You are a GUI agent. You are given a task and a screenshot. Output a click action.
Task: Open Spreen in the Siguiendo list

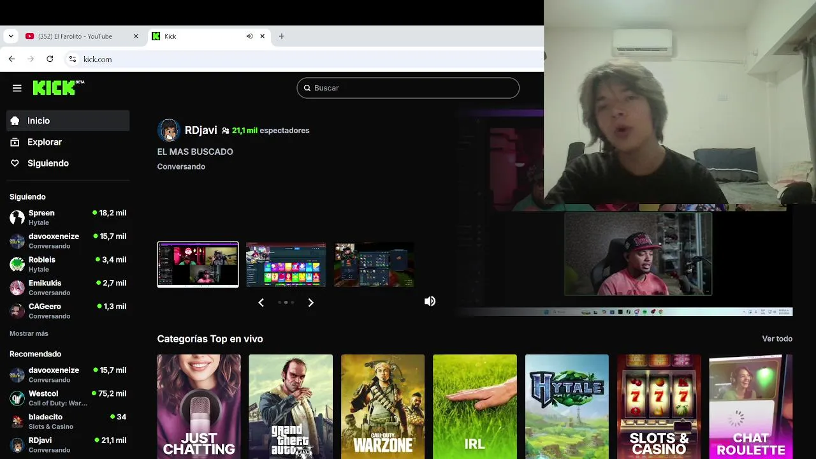68,217
